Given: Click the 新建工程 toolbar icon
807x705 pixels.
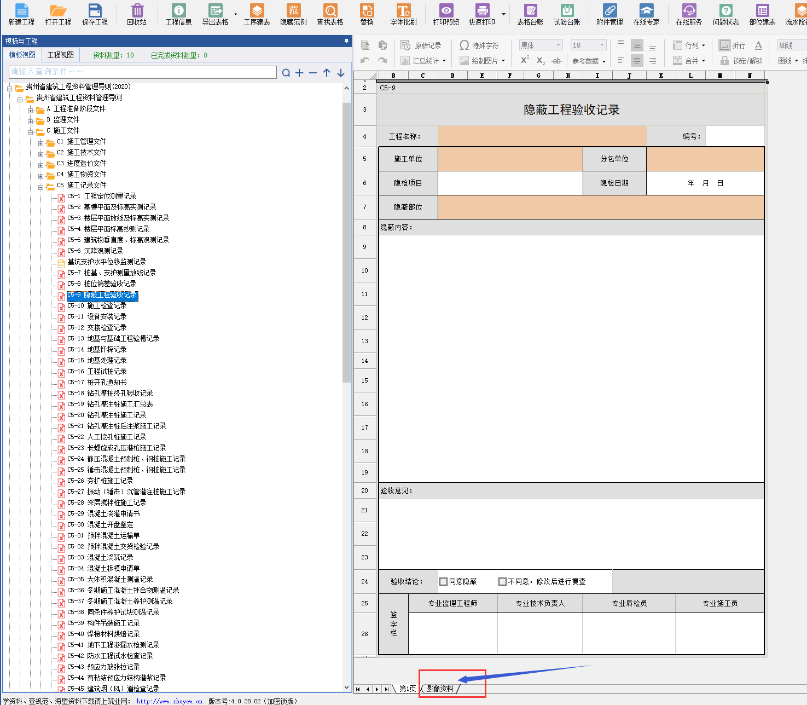Looking at the screenshot, I should [x=21, y=14].
